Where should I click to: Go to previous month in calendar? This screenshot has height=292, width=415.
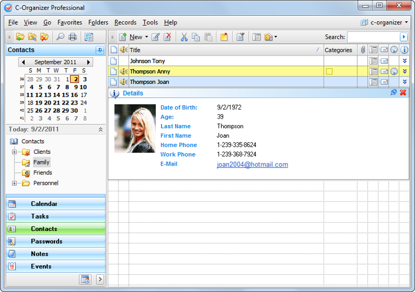tap(24, 62)
